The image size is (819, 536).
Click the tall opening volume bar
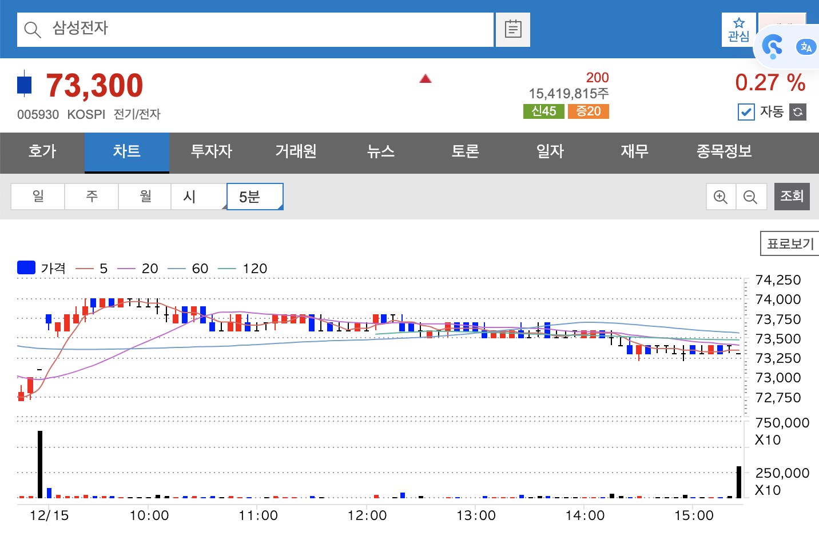tap(40, 464)
